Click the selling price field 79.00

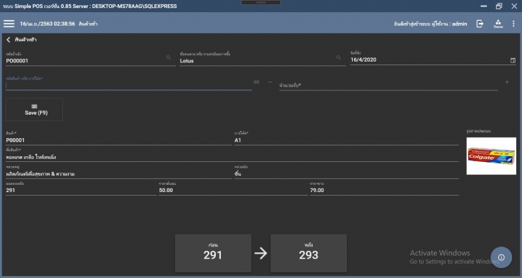(384, 188)
